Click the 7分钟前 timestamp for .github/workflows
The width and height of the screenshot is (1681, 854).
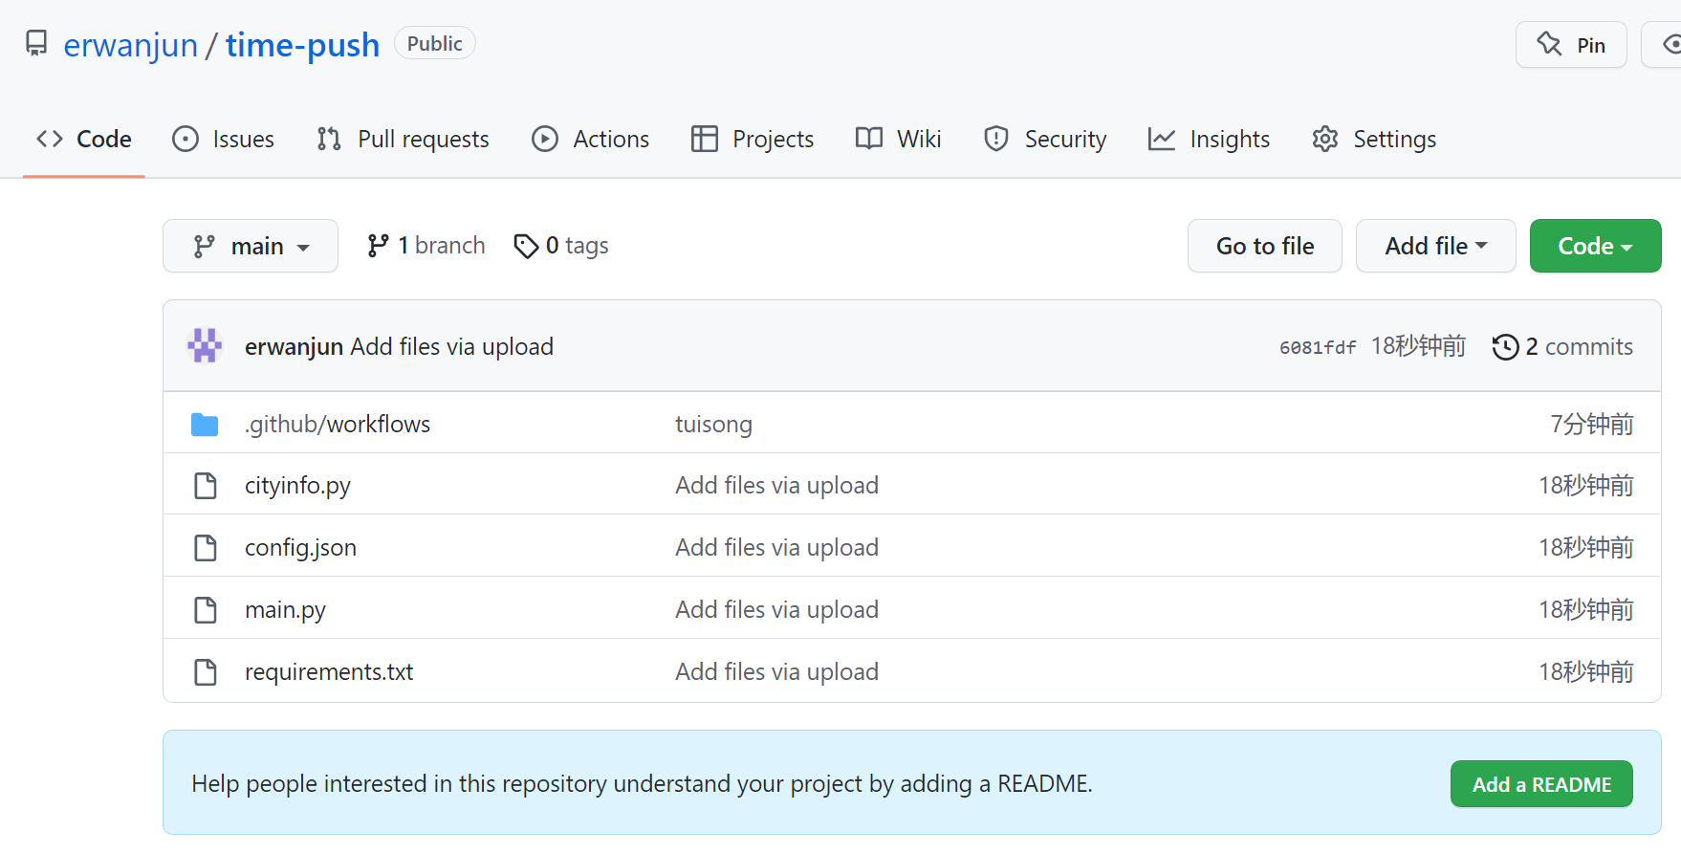(1591, 424)
